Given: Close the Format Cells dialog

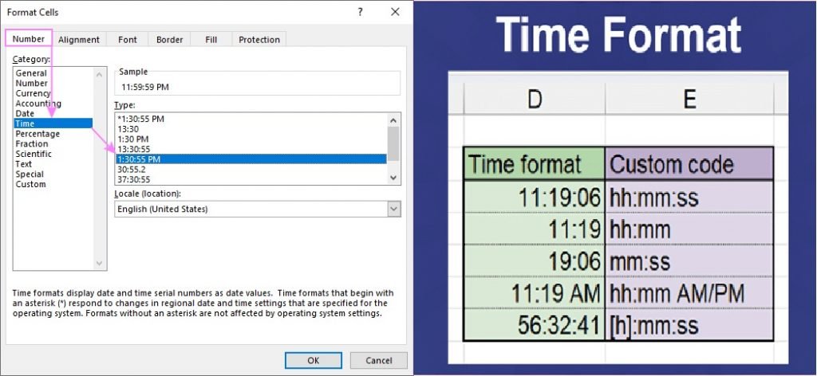Looking at the screenshot, I should pos(394,12).
